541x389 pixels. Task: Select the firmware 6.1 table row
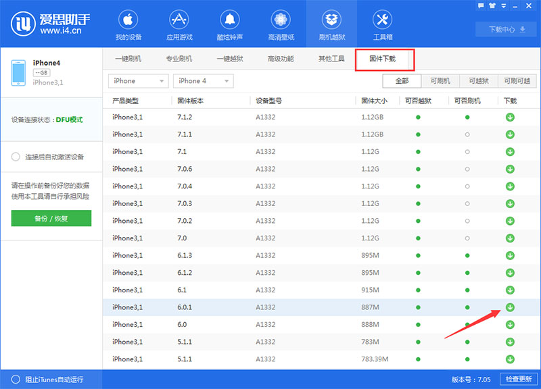304,290
